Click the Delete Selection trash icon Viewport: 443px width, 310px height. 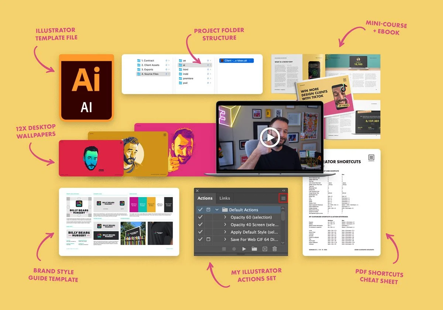[x=275, y=249]
